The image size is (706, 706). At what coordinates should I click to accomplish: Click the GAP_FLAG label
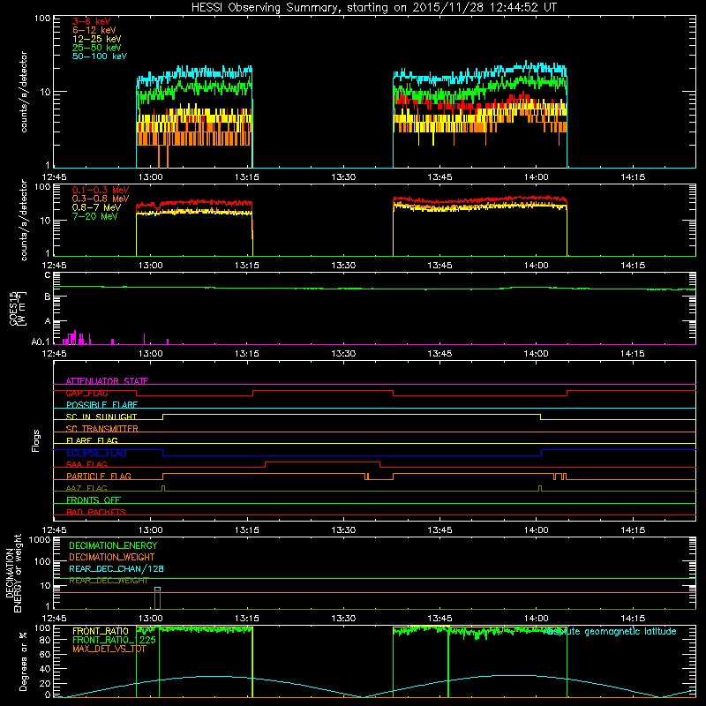(86, 393)
